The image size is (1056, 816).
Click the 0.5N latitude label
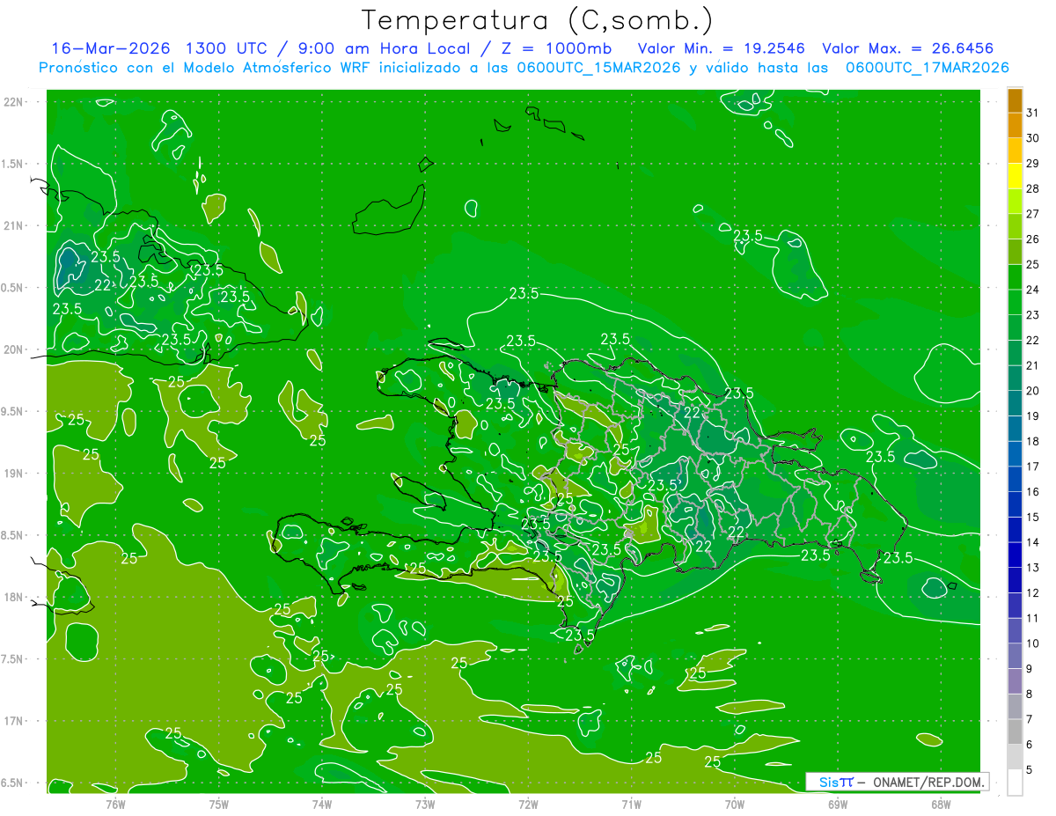[x=12, y=288]
